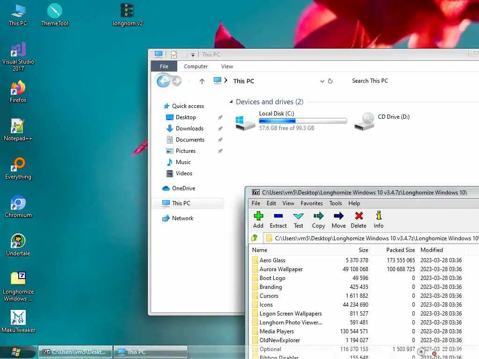
Task: Select the longhorn v2 desktop icon
Action: (127, 14)
